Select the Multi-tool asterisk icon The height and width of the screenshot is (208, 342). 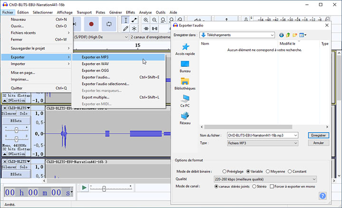tap(134, 28)
